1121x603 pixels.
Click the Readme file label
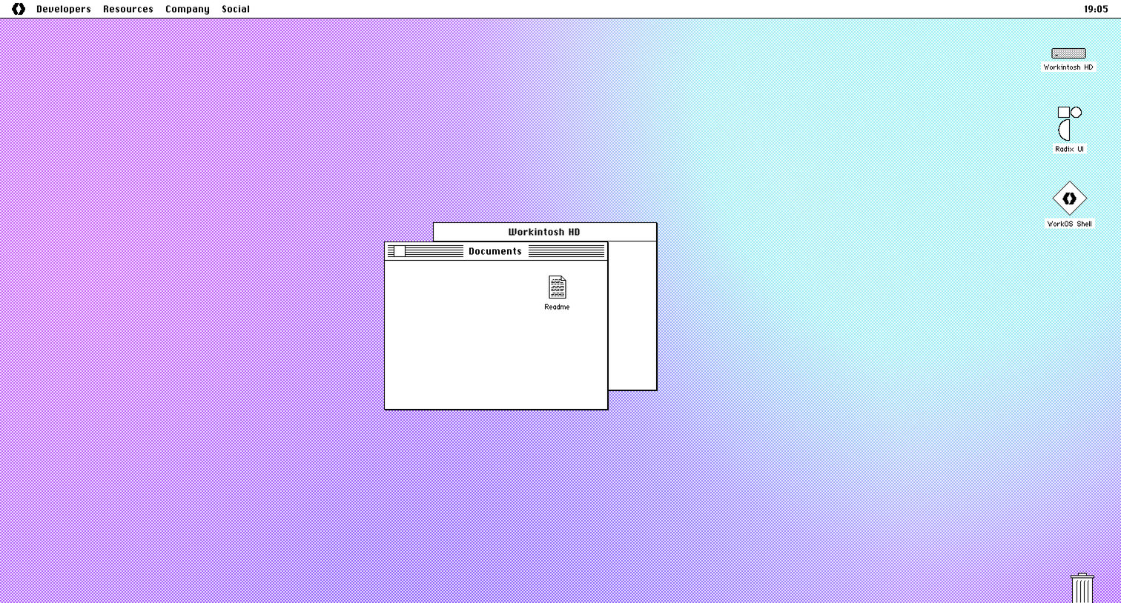[x=557, y=307]
